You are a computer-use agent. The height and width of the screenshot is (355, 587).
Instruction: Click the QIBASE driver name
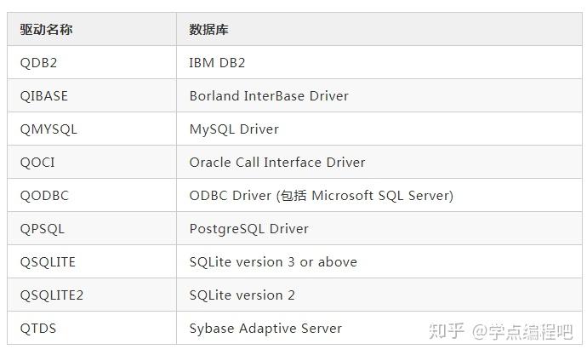pyautogui.click(x=43, y=96)
